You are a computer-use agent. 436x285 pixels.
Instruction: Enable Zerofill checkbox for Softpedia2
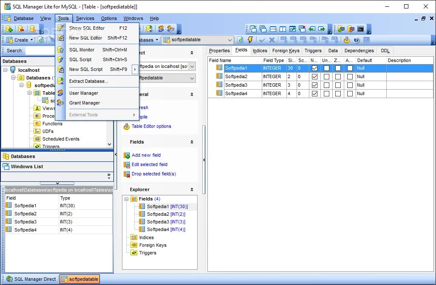(338, 76)
